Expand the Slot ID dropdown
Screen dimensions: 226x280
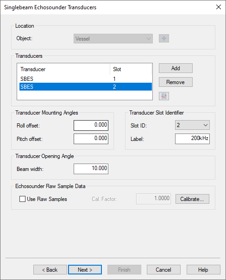click(x=192, y=125)
